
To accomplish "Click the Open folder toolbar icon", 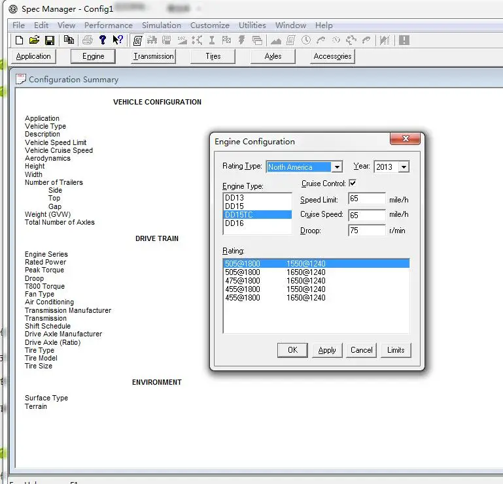I will [34, 40].
